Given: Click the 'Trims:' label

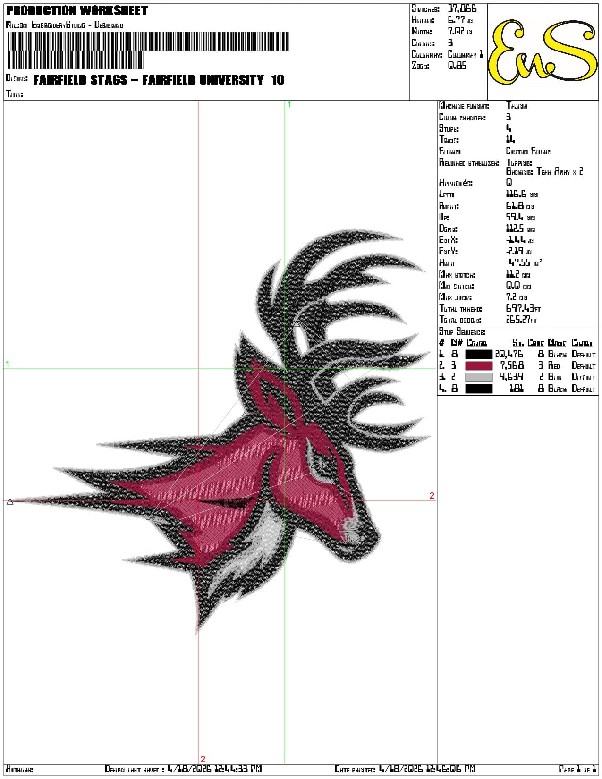Looking at the screenshot, I should point(449,140).
